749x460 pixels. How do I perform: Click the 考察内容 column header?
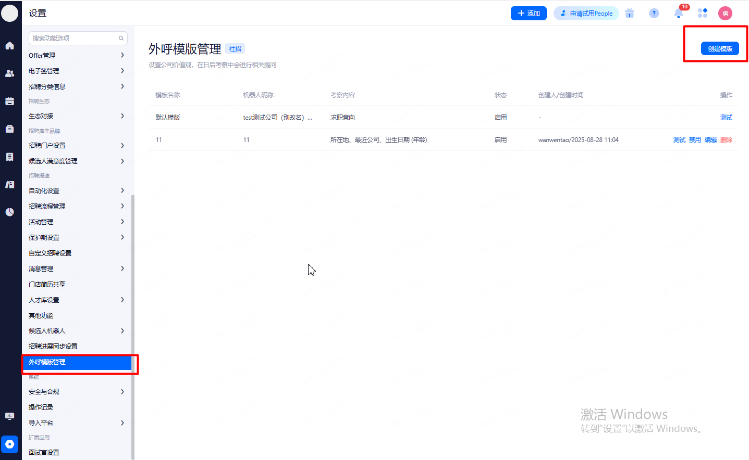pos(342,95)
